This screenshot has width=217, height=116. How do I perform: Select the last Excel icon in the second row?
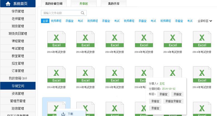click(x=202, y=75)
